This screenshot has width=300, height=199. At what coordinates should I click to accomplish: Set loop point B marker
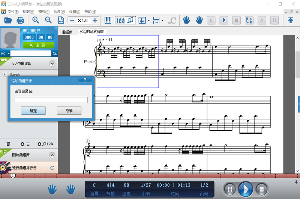coord(274,20)
